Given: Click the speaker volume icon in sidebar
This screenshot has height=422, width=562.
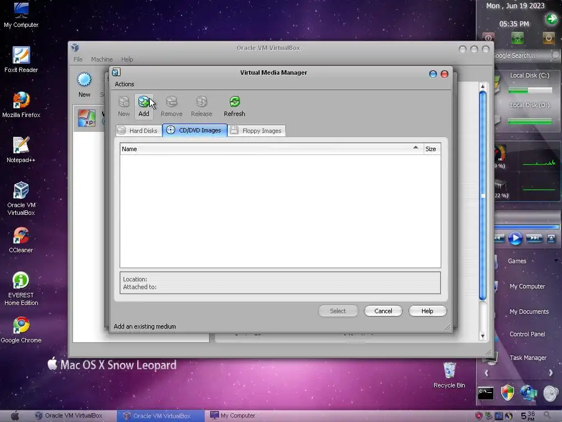Looking at the screenshot, I should coord(551,393).
